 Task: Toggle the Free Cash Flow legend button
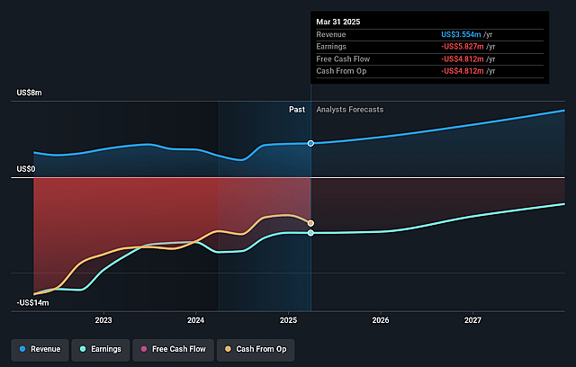pos(173,349)
